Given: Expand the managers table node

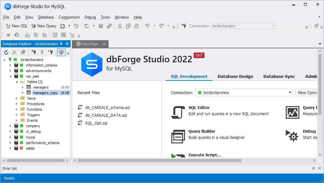Looking at the screenshot, I should click(23, 87).
